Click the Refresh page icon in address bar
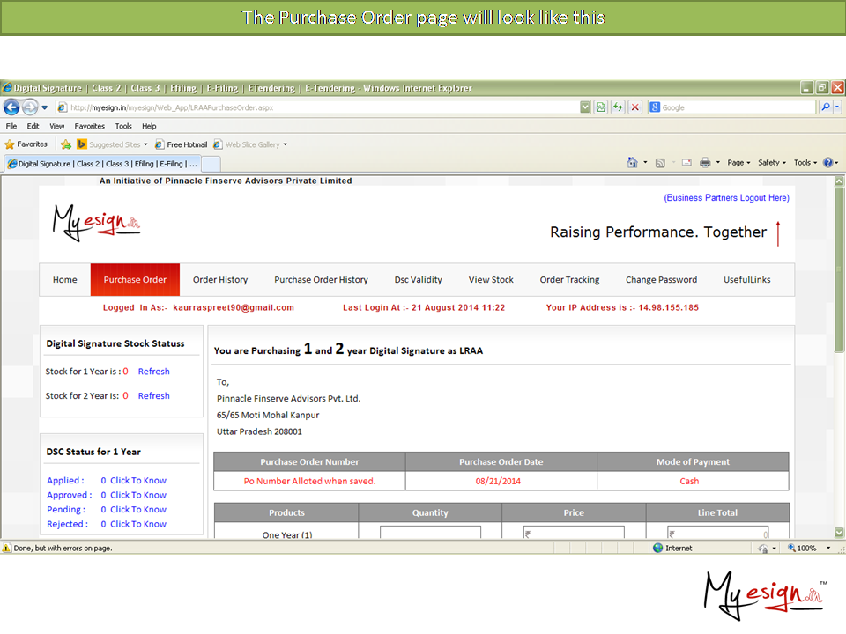This screenshot has width=846, height=634. click(x=617, y=107)
